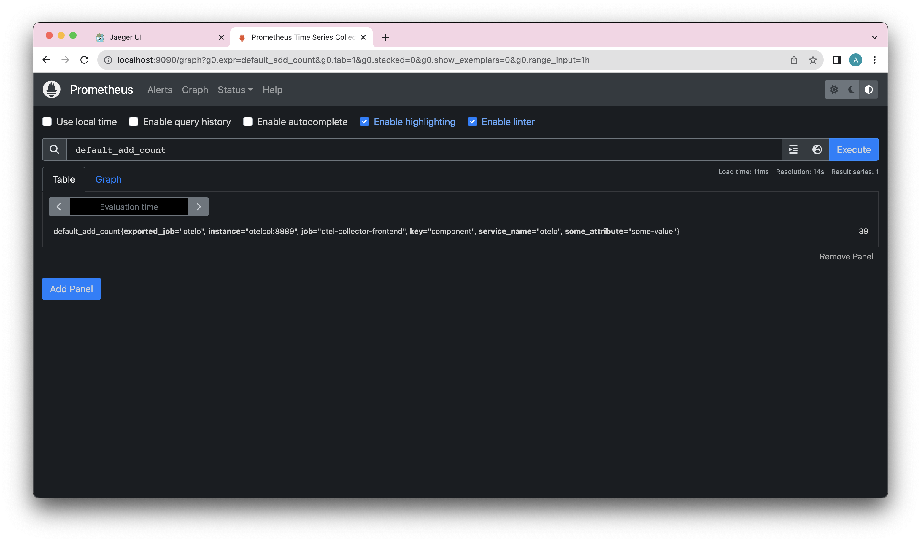This screenshot has width=921, height=542.
Task: Click the page info icon in address bar
Action: pos(108,60)
